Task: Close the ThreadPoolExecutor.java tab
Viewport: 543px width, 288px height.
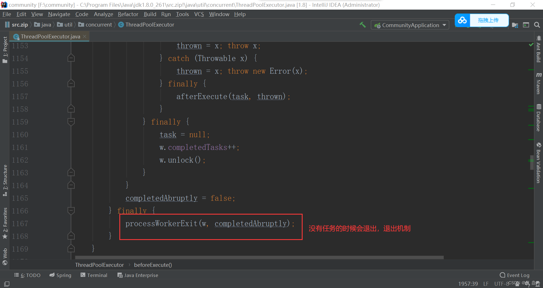Action: coord(85,37)
